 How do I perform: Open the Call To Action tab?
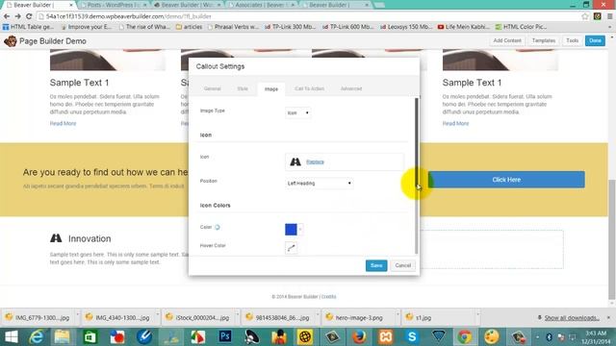point(309,88)
